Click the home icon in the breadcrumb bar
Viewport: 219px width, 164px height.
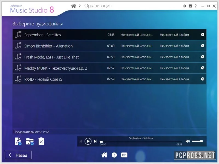[73, 6]
